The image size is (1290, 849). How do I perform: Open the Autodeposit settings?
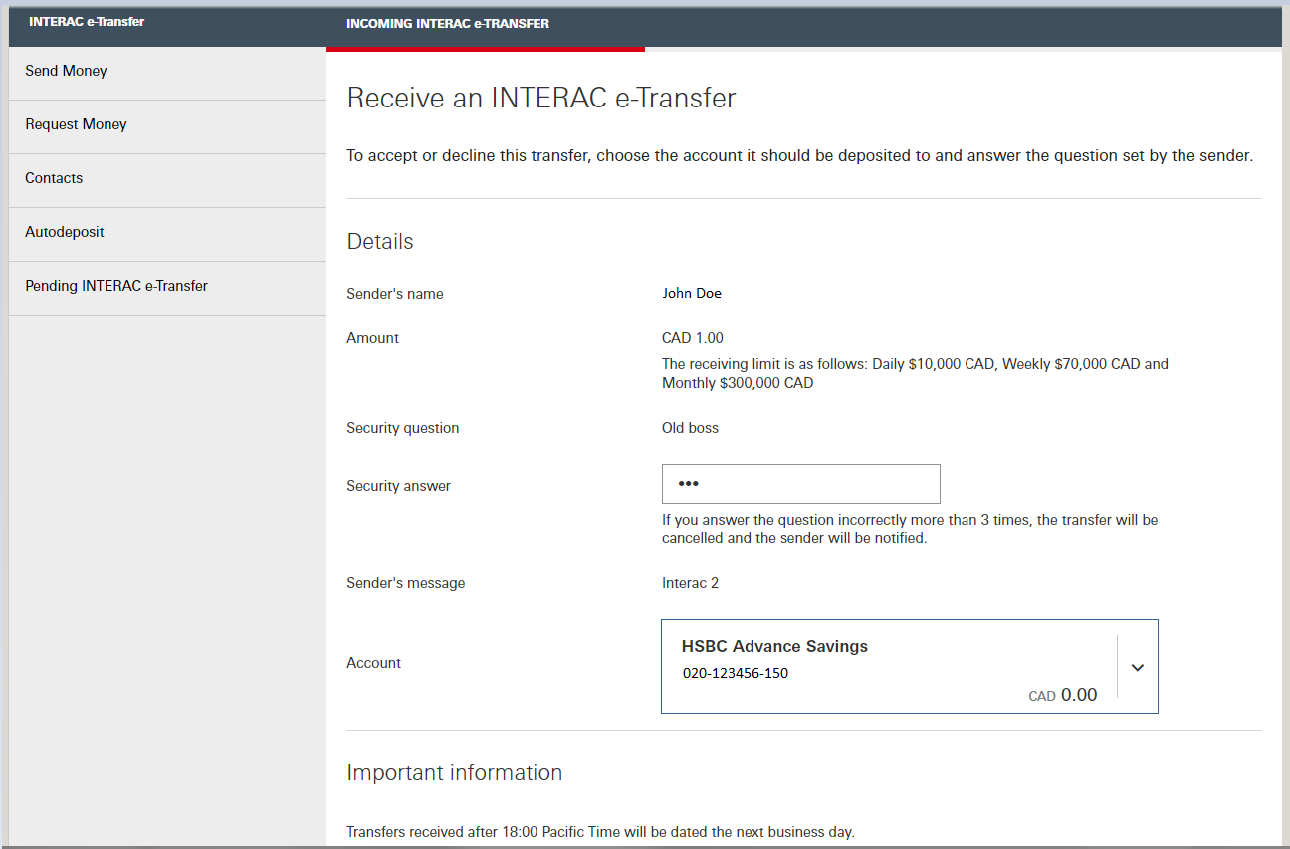pos(167,233)
